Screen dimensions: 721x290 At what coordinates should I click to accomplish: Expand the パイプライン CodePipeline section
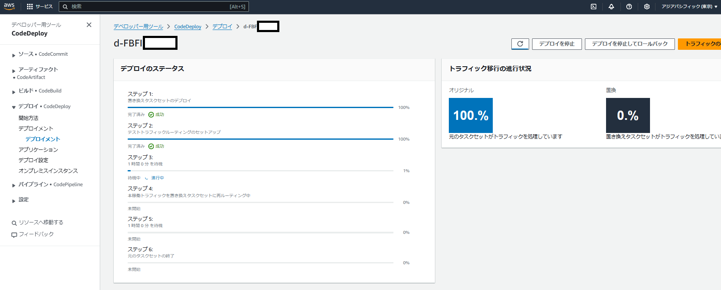(x=14, y=185)
